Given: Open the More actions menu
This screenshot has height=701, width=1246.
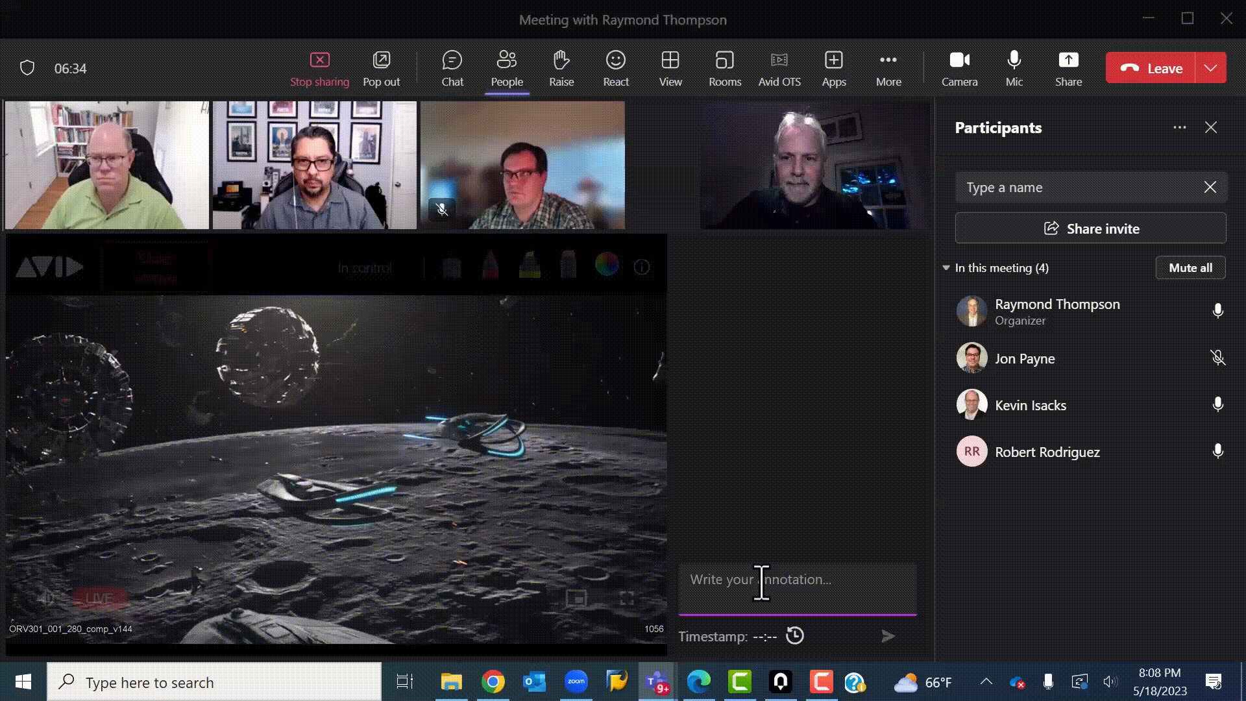Looking at the screenshot, I should pyautogui.click(x=888, y=69).
